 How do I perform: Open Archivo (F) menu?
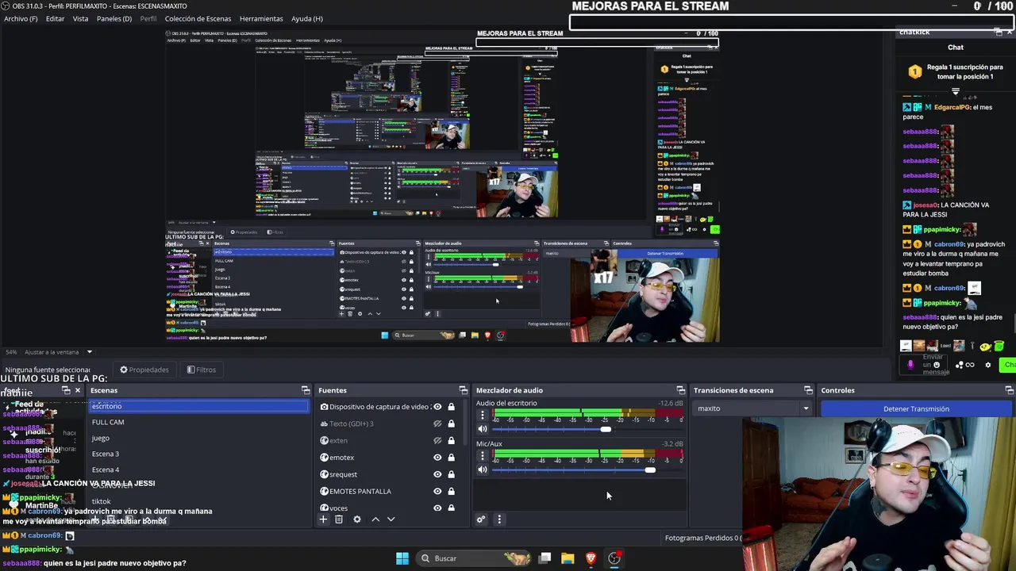click(x=21, y=18)
